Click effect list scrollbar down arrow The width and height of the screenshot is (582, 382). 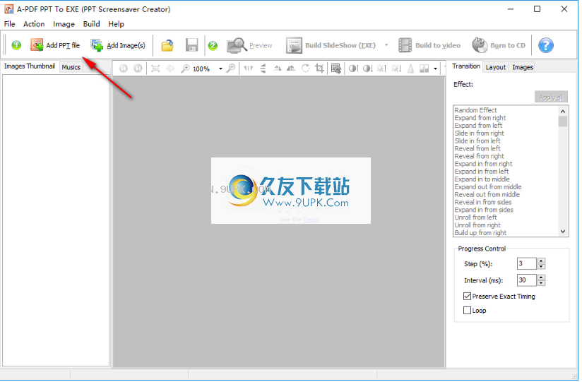[563, 232]
